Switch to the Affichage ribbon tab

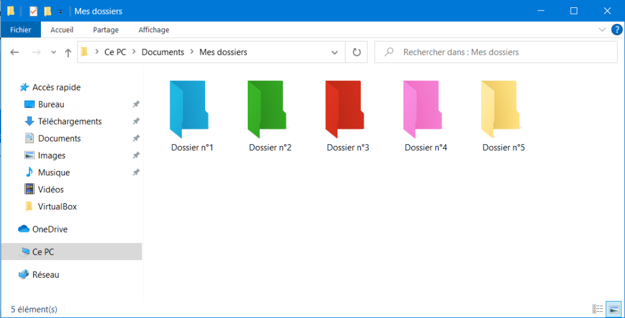pyautogui.click(x=154, y=30)
